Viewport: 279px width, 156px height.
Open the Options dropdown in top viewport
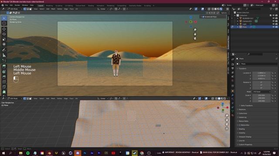pos(225,13)
